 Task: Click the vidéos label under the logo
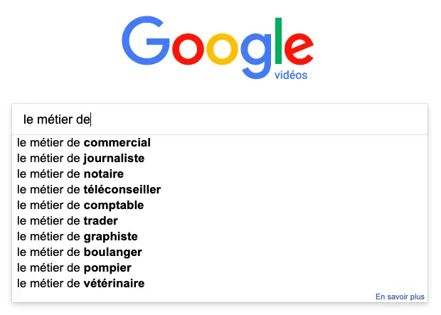click(291, 75)
